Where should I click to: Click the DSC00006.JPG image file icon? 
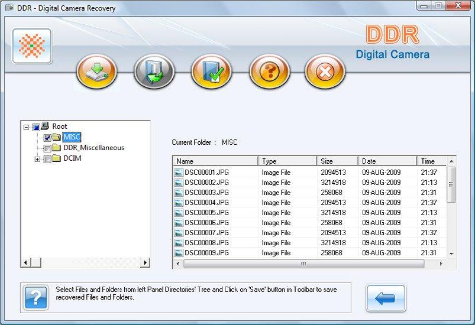tap(179, 222)
